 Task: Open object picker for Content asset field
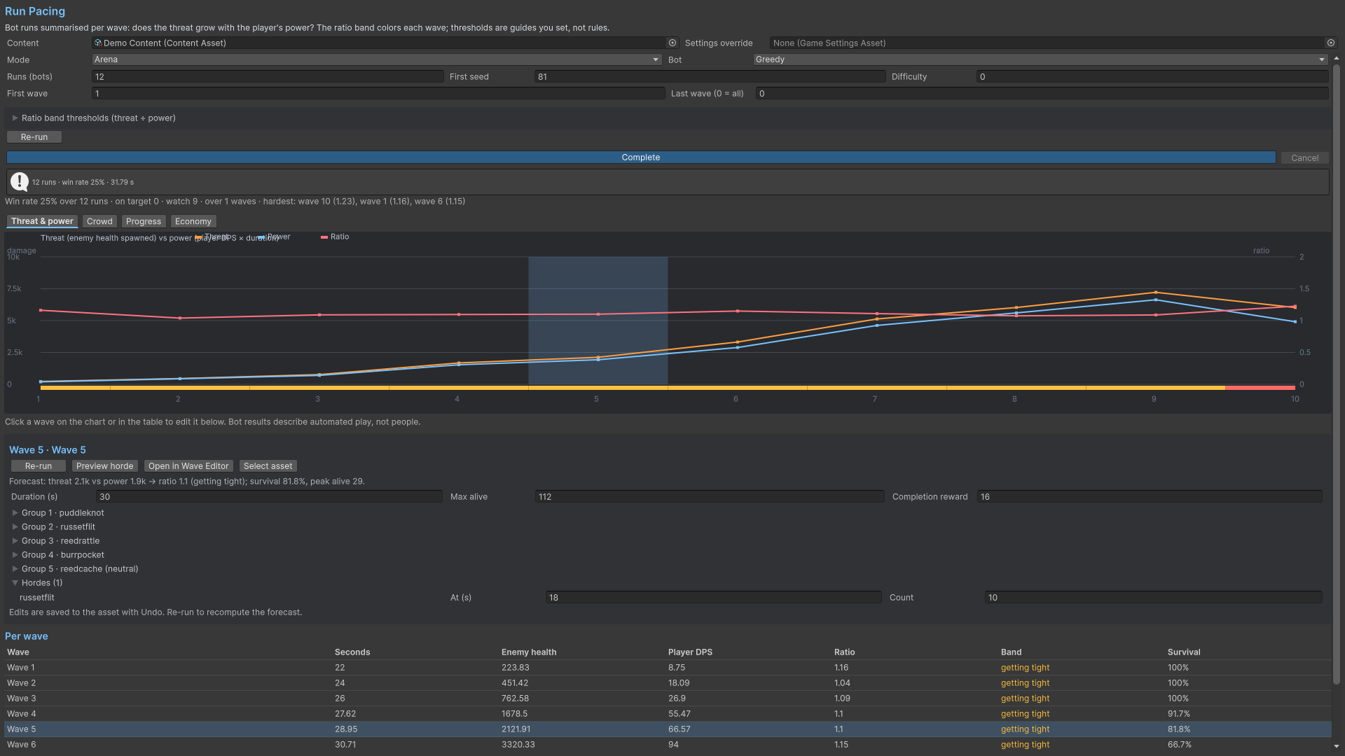(x=672, y=43)
